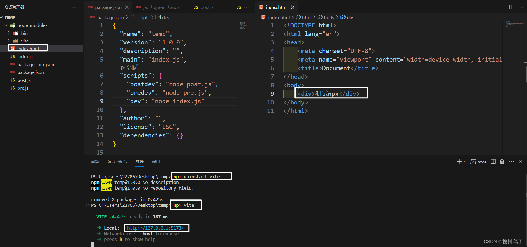Viewport: 527px width, 247px height.
Task: Open explorer panel more actions ellipsis
Action: pyautogui.click(x=75, y=7)
